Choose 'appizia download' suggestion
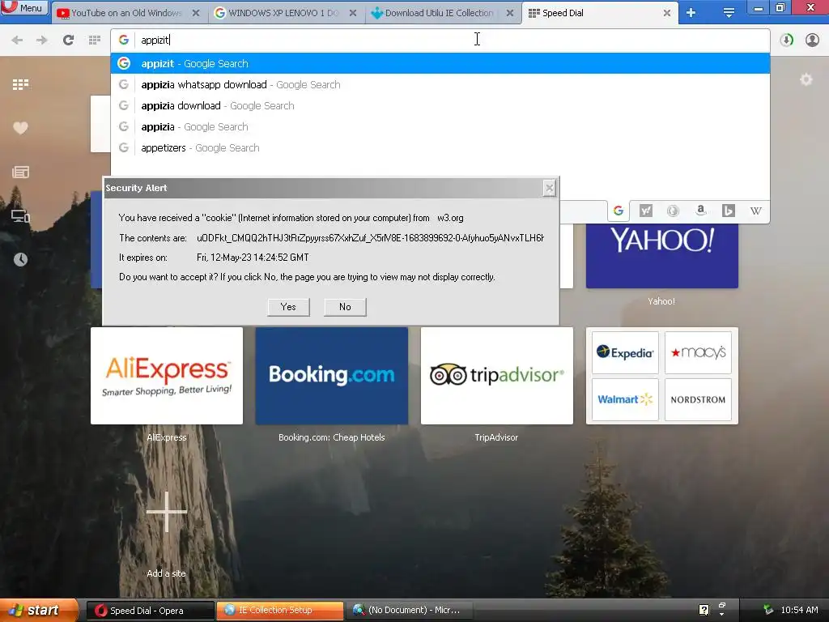 [x=440, y=106]
